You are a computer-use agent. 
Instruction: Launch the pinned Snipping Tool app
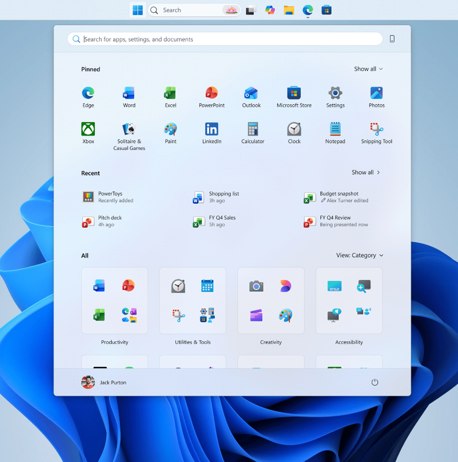pyautogui.click(x=377, y=133)
